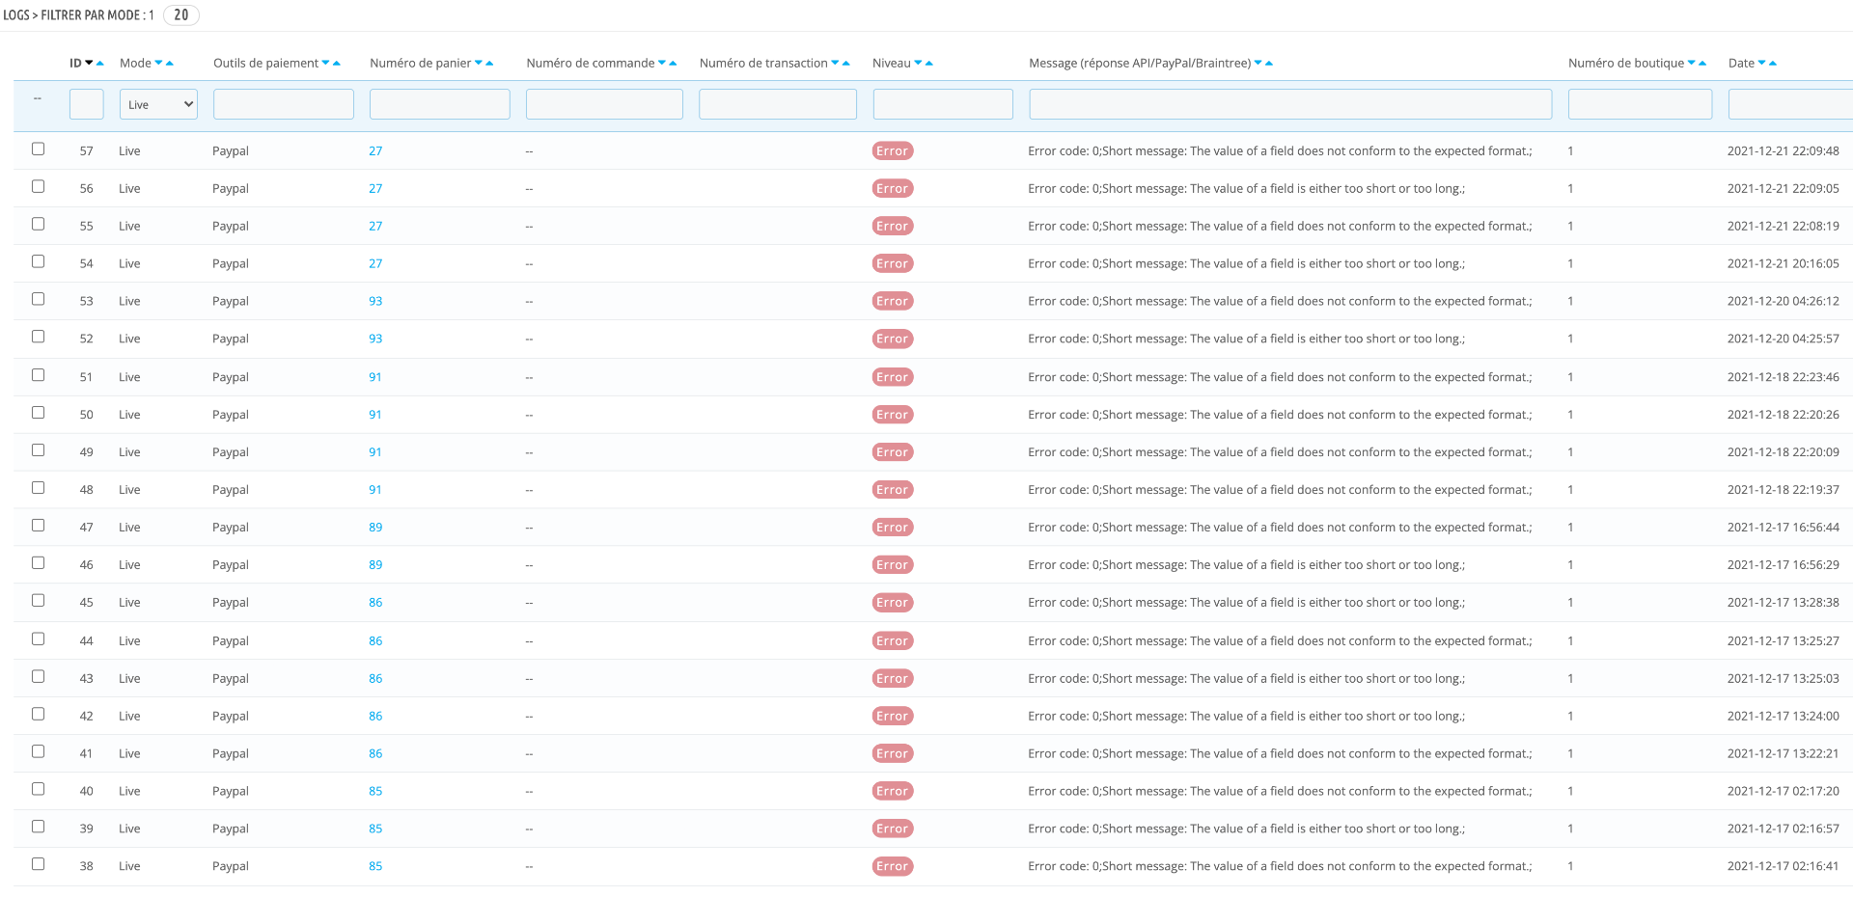Image resolution: width=1853 pixels, height=897 pixels.
Task: Sort Niveau column descending arrow
Action: pyautogui.click(x=919, y=63)
